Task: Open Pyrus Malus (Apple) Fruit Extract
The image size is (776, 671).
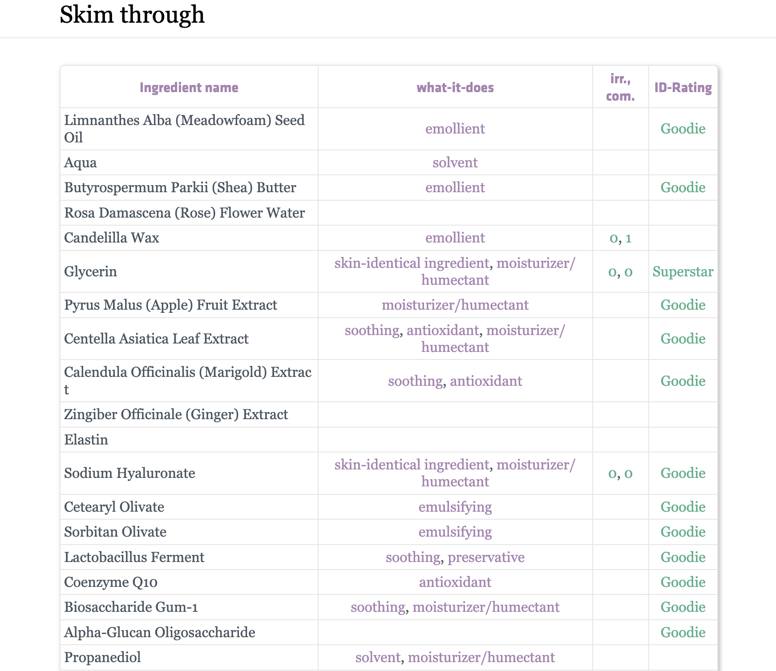Action: coord(170,305)
